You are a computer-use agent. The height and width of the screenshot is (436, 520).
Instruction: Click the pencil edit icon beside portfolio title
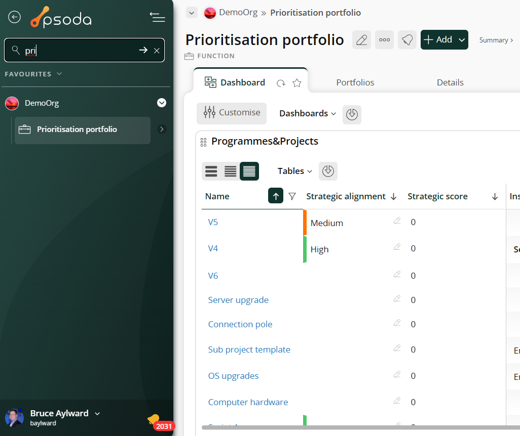[361, 40]
